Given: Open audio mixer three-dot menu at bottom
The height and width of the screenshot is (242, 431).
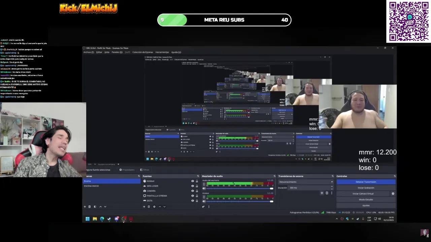Looking at the screenshot, I should click(x=209, y=207).
